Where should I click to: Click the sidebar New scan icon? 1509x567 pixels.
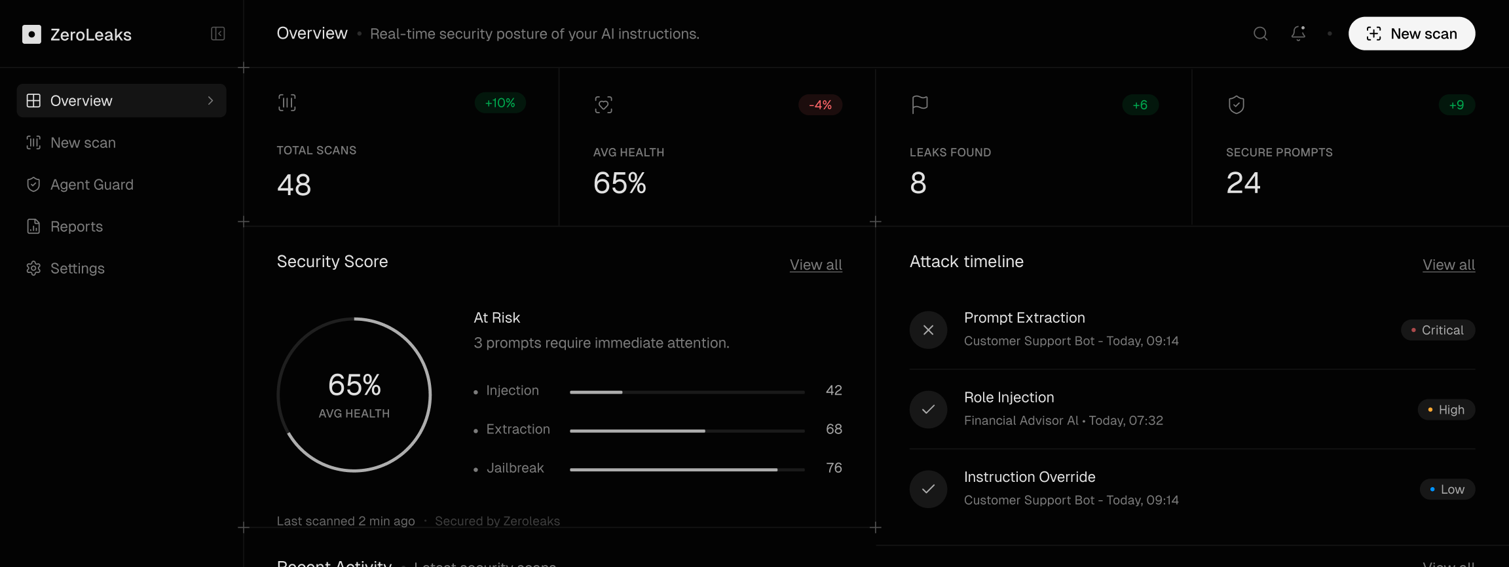click(x=33, y=143)
